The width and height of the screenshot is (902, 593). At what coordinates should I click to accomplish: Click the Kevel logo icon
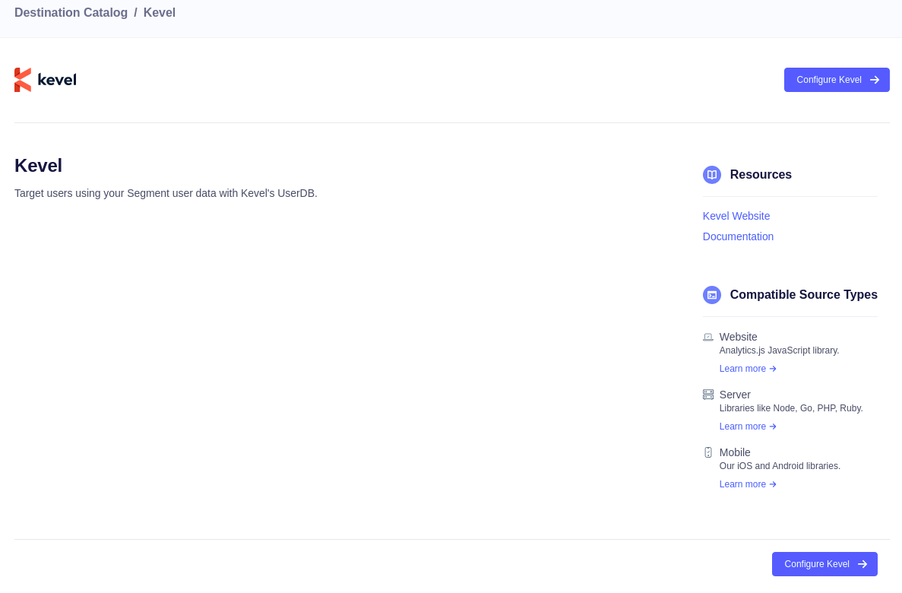point(22,79)
